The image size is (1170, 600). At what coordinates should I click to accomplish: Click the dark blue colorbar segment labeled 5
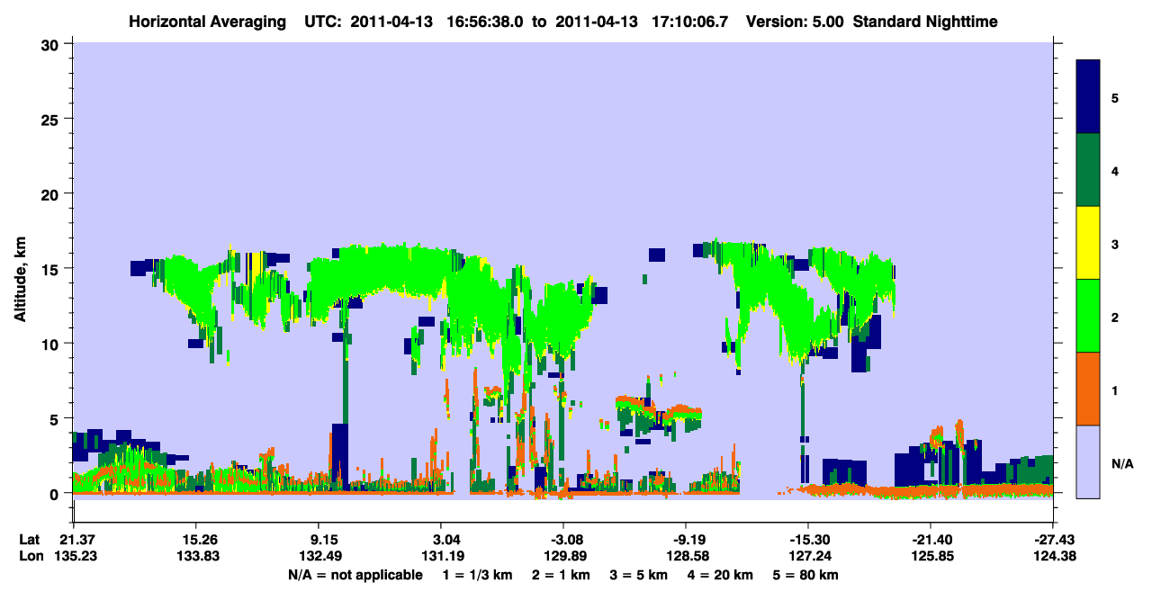click(1088, 97)
